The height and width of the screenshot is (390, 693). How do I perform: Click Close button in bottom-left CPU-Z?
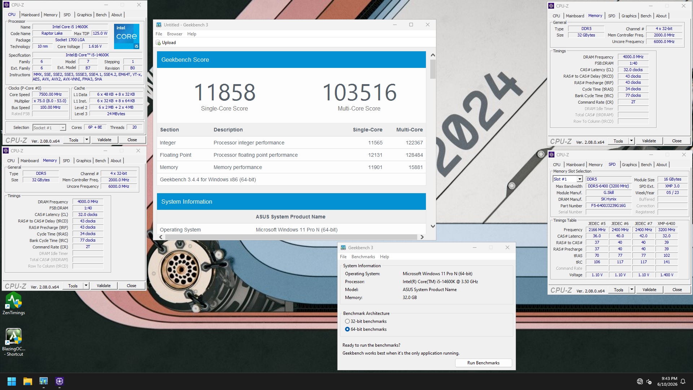click(131, 286)
